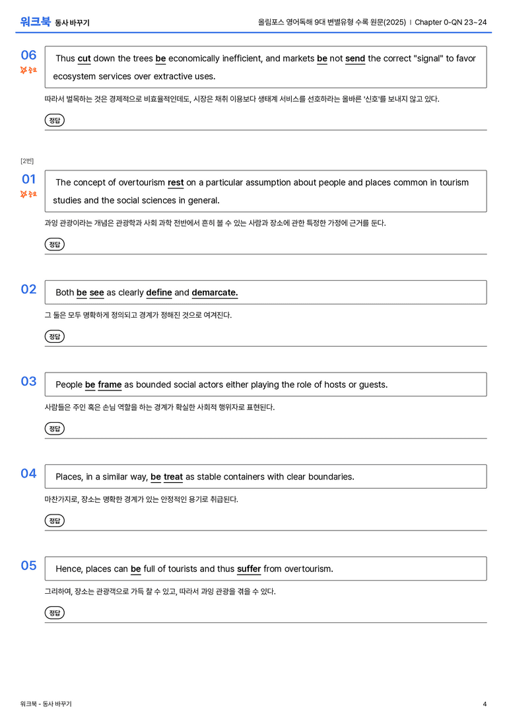Click underlined word 'cut' in sentence 06
This screenshot has width=507, height=718.
[x=84, y=59]
